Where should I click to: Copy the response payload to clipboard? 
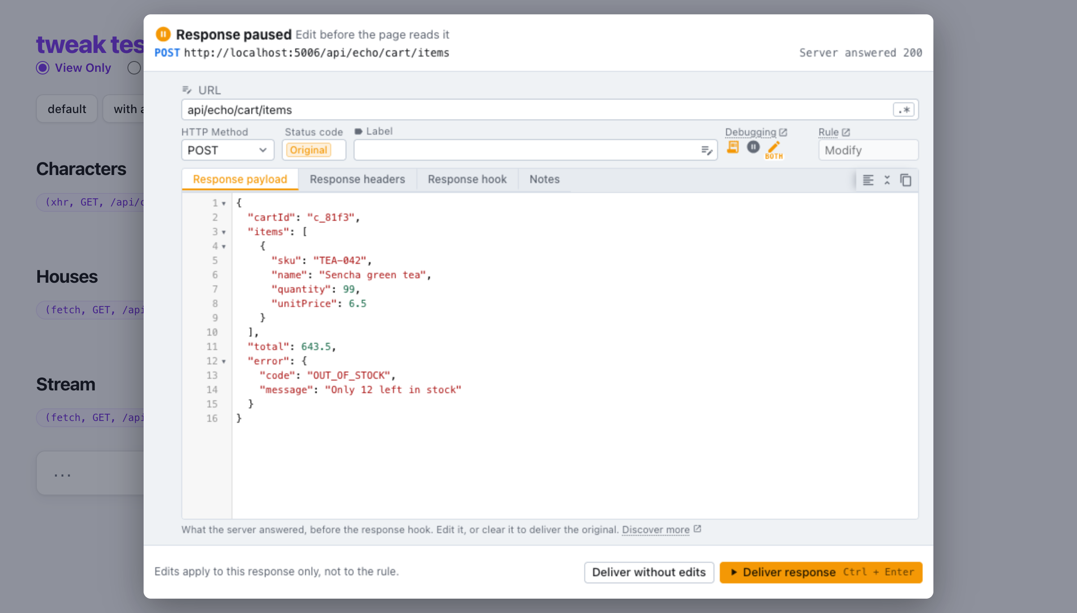pos(906,180)
